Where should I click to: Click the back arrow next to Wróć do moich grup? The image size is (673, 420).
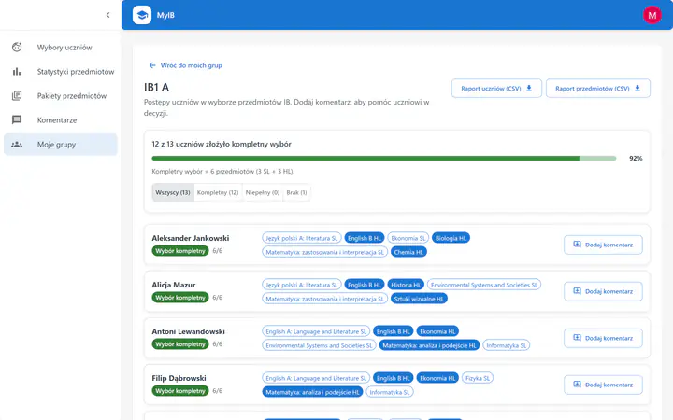tap(152, 65)
